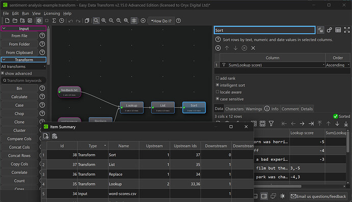
Task: Click the Sigma summary toolbar icon
Action: (x=54, y=21)
